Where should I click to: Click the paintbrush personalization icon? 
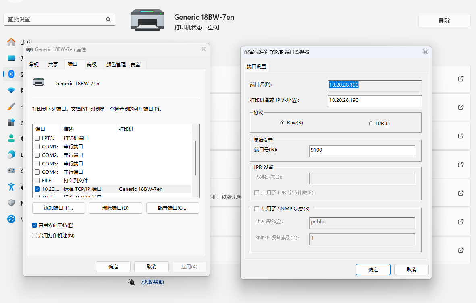(x=11, y=106)
